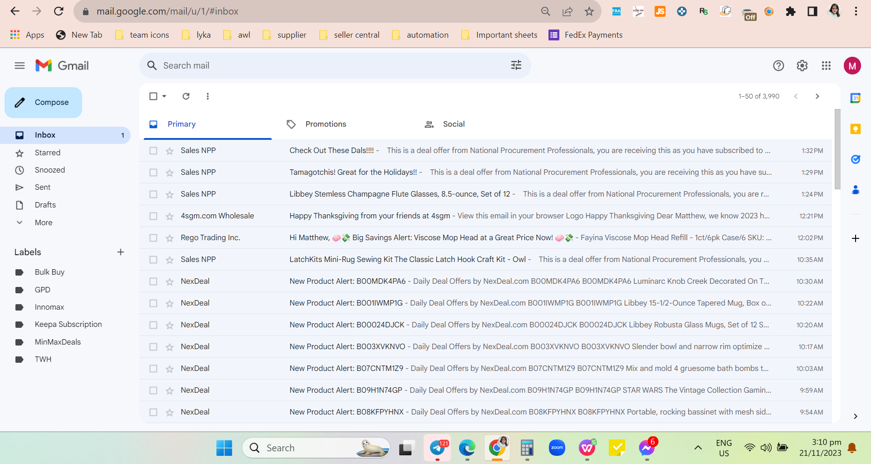Check the NexDeal B00024DJCK email
Image resolution: width=871 pixels, height=464 pixels.
153,325
